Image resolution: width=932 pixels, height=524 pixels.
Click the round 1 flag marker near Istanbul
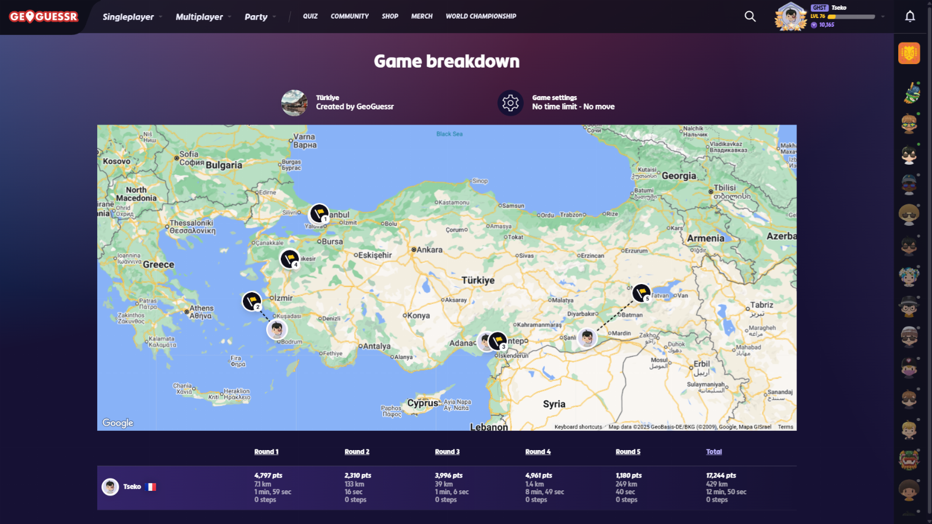(x=319, y=213)
